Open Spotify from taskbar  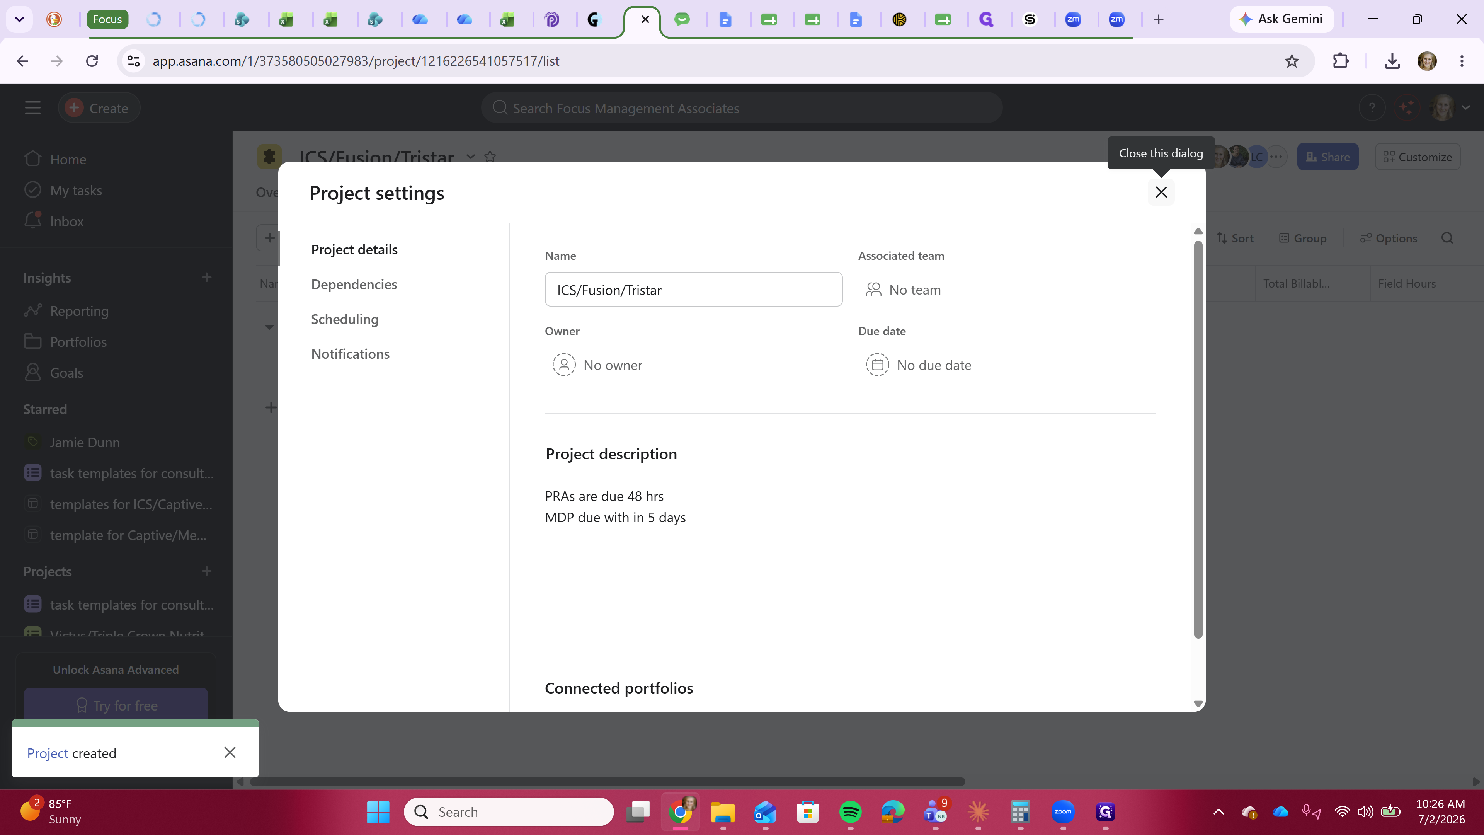pyautogui.click(x=850, y=812)
